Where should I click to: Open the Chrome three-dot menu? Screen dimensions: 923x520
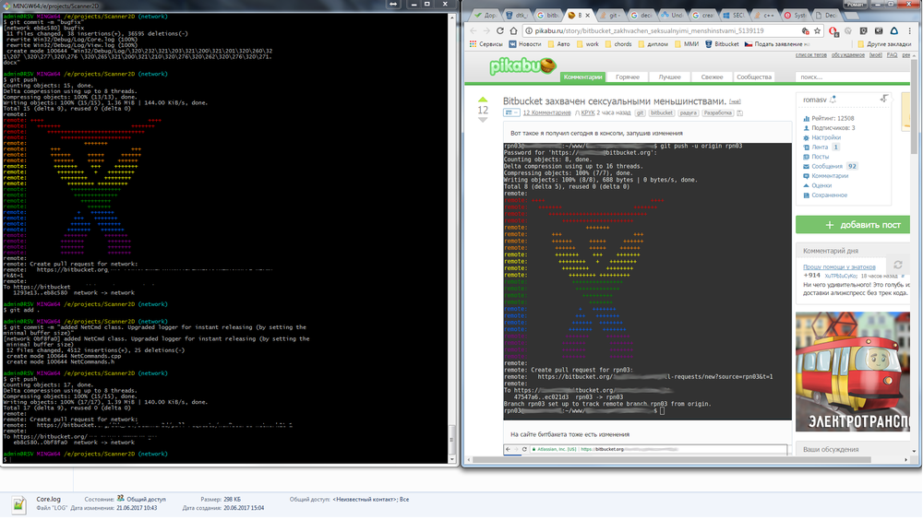[909, 30]
